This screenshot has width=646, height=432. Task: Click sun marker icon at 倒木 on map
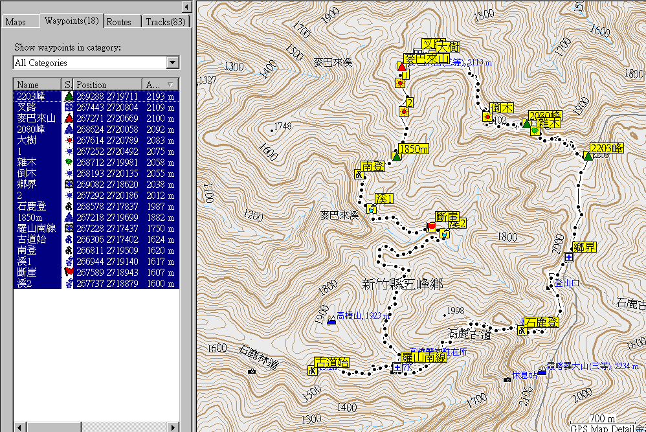(487, 117)
